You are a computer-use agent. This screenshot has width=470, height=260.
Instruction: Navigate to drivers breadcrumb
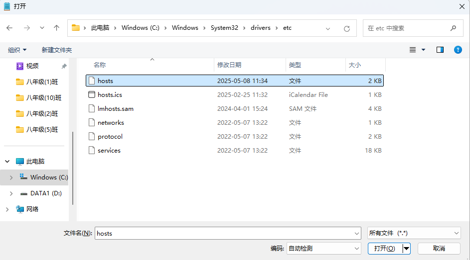[x=261, y=28]
